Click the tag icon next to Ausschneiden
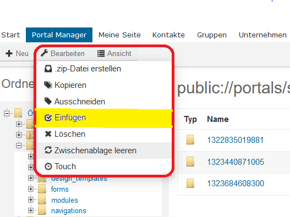The image size is (290, 217). (48, 102)
